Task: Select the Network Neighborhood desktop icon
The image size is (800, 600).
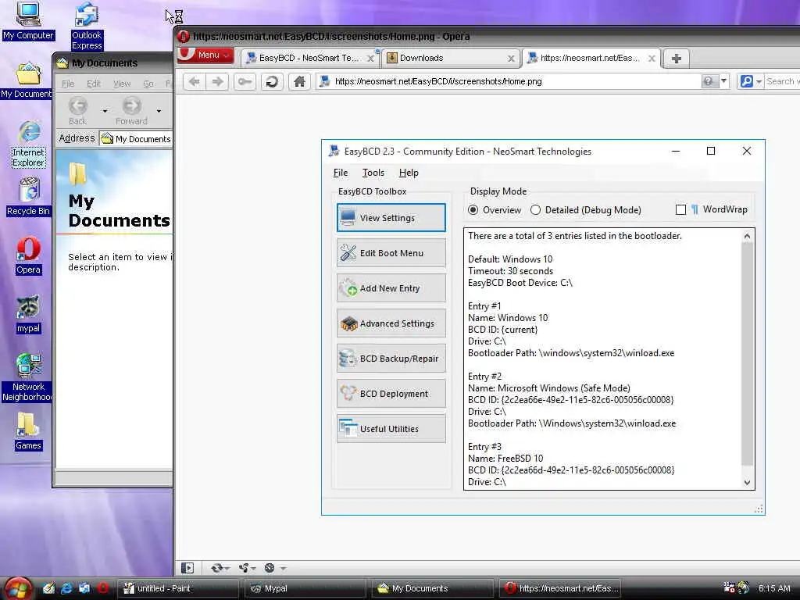Action: 27,377
